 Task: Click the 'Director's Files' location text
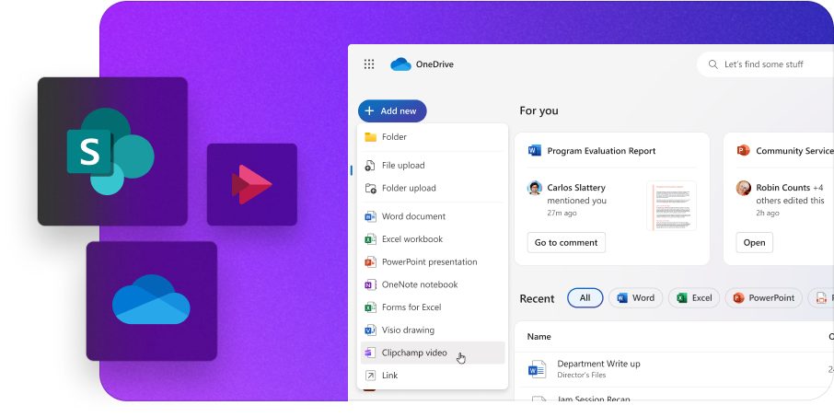pyautogui.click(x=582, y=375)
